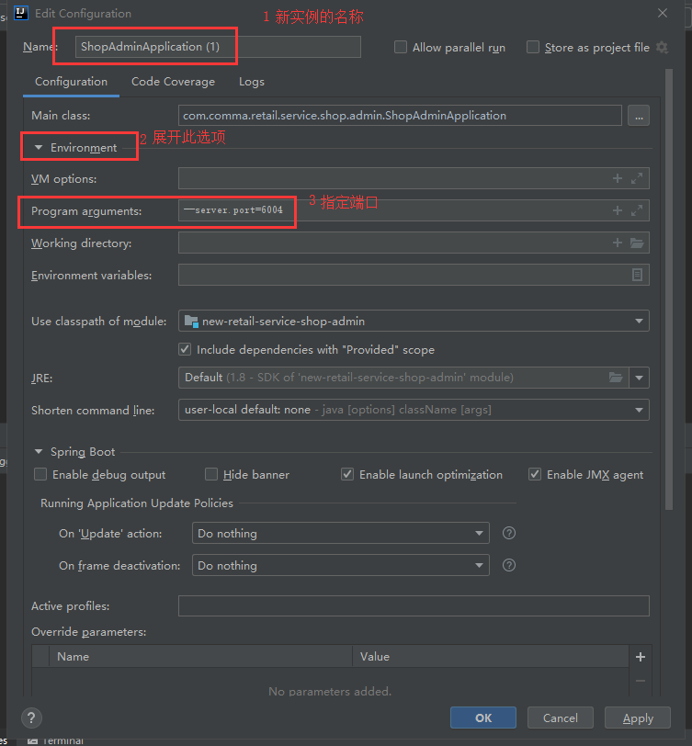This screenshot has width=692, height=746.
Task: Switch to the Logs tab
Action: [251, 82]
